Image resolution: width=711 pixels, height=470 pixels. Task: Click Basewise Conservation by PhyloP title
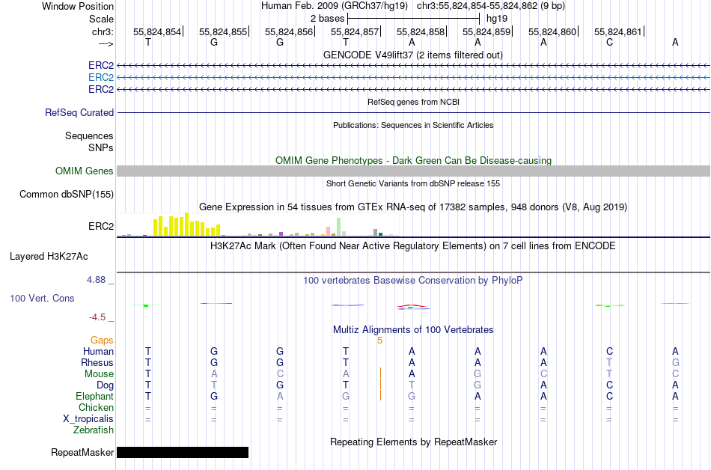tap(412, 280)
